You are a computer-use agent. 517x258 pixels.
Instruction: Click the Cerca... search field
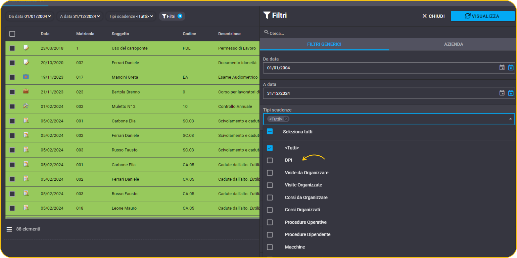click(x=388, y=33)
